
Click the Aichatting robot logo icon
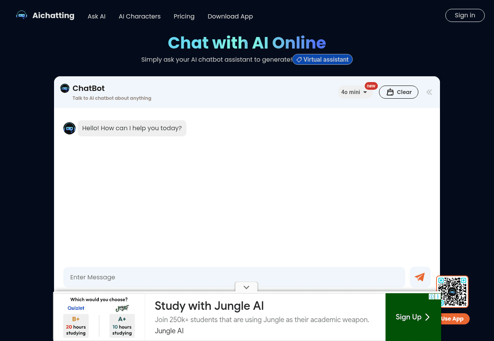point(22,15)
